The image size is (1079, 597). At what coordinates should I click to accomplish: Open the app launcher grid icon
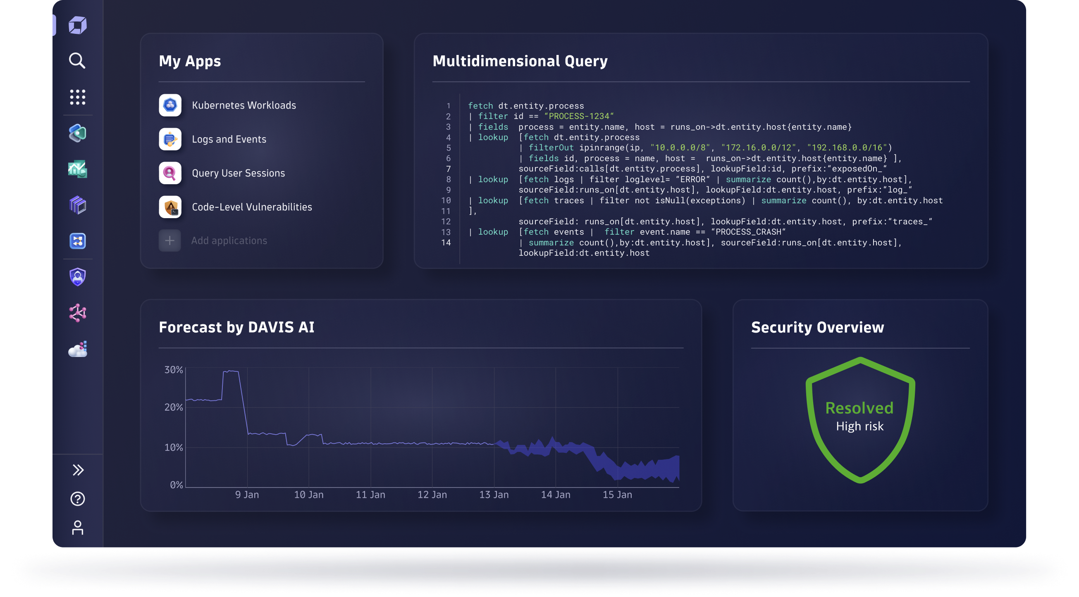[77, 97]
